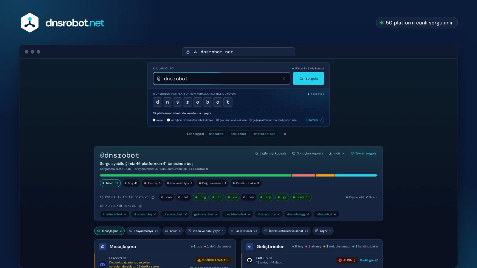The width and height of the screenshot is (477, 268).
Task: Open the Kurallar dropdown
Action: tap(315, 120)
